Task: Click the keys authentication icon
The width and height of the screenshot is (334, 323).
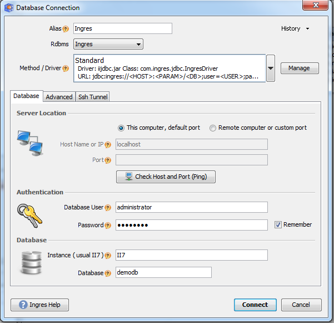Action: (29, 216)
